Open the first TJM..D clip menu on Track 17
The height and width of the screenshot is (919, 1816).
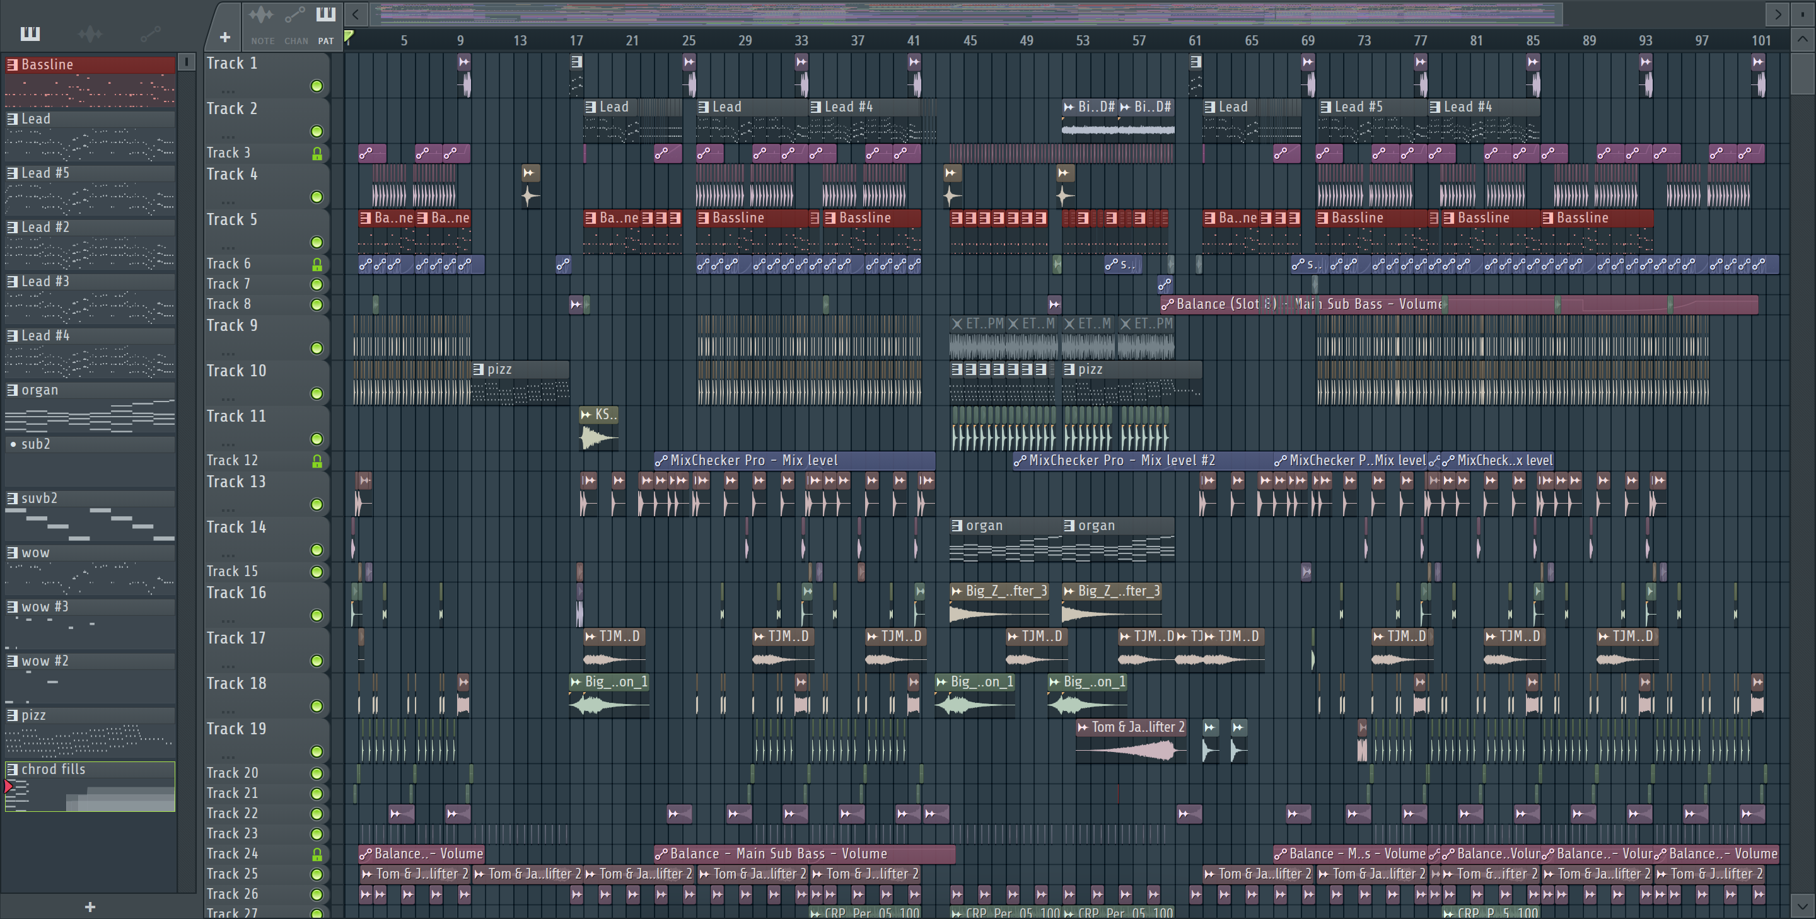tap(590, 637)
